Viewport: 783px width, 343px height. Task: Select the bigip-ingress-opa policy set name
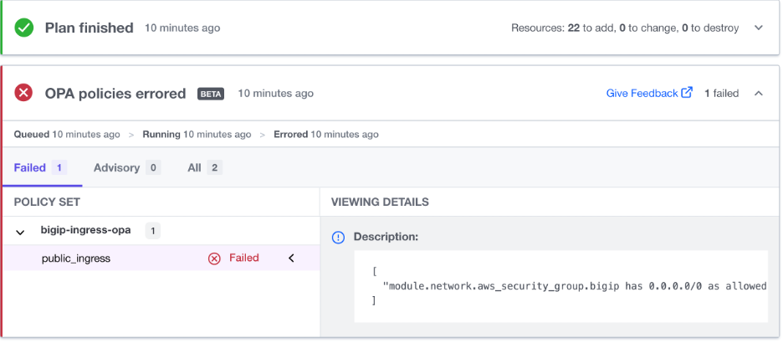pos(85,229)
